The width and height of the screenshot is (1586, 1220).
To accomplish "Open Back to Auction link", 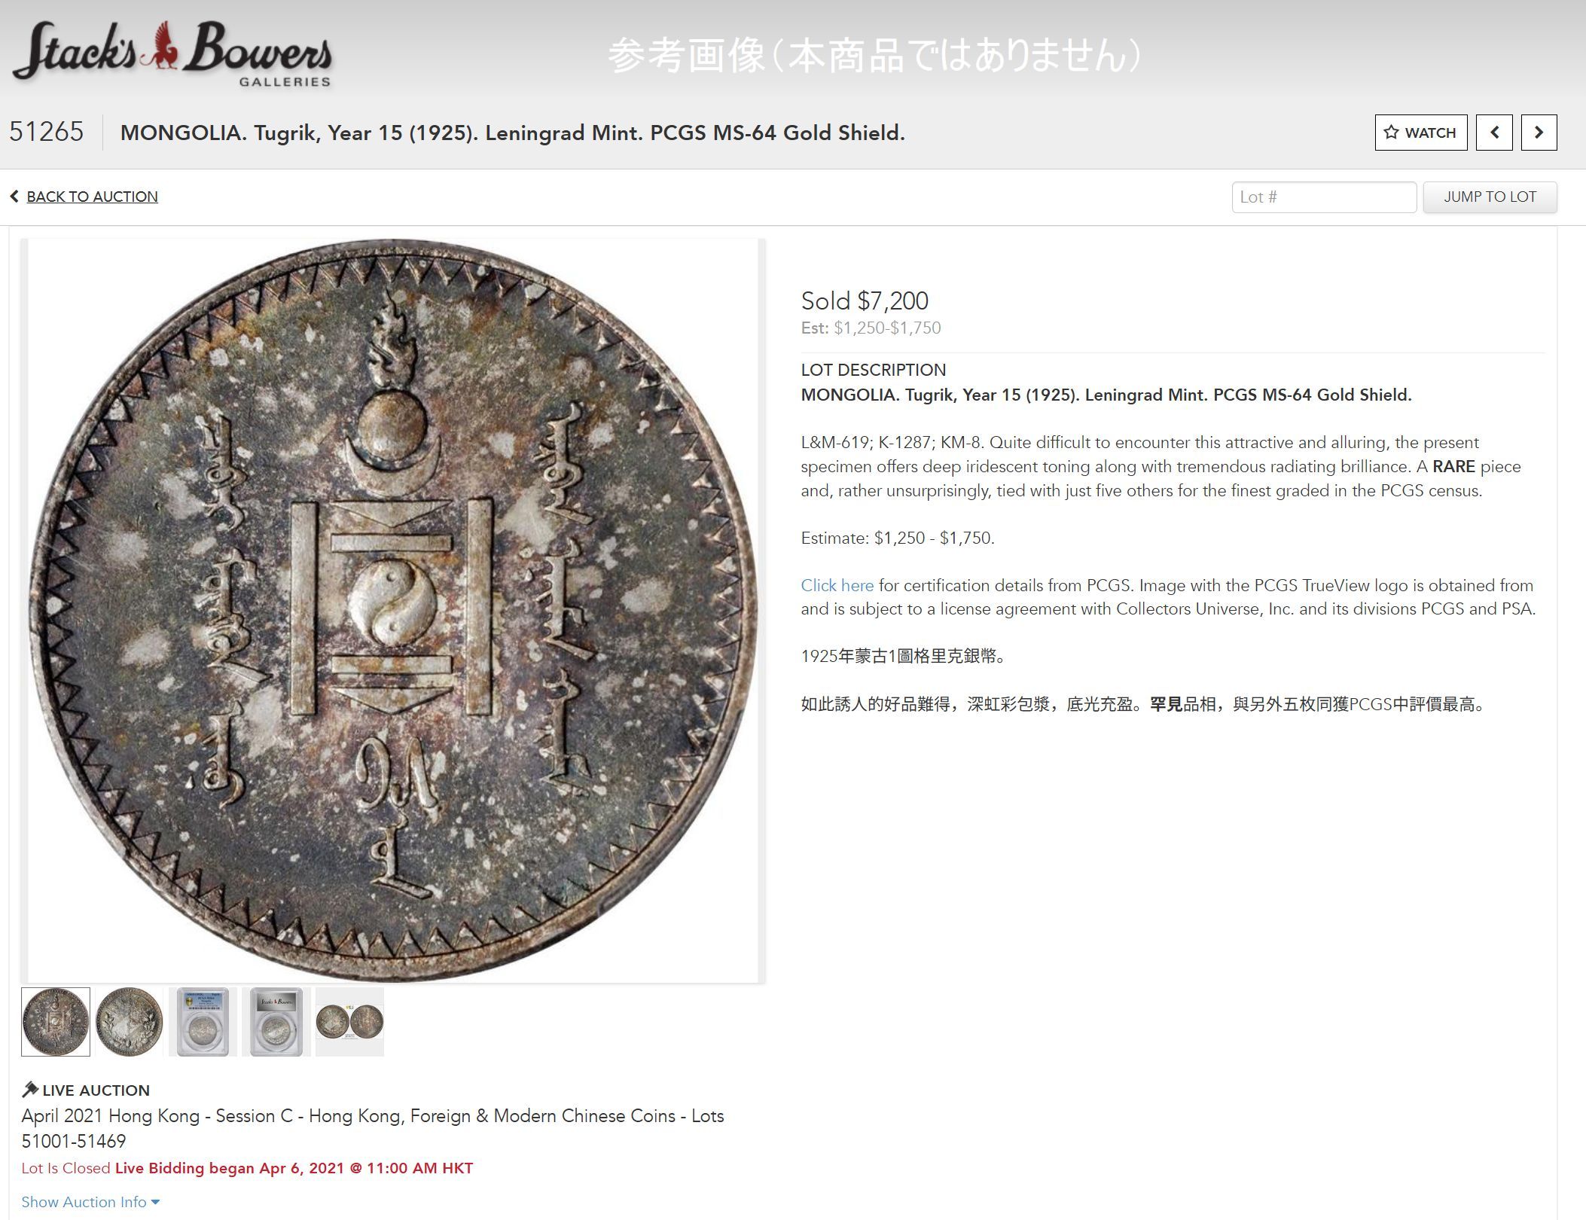I will 92,197.
